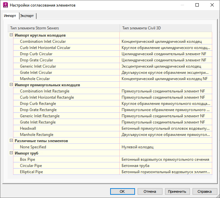
Task: Close the settings dialog window
Action: coord(212,5)
